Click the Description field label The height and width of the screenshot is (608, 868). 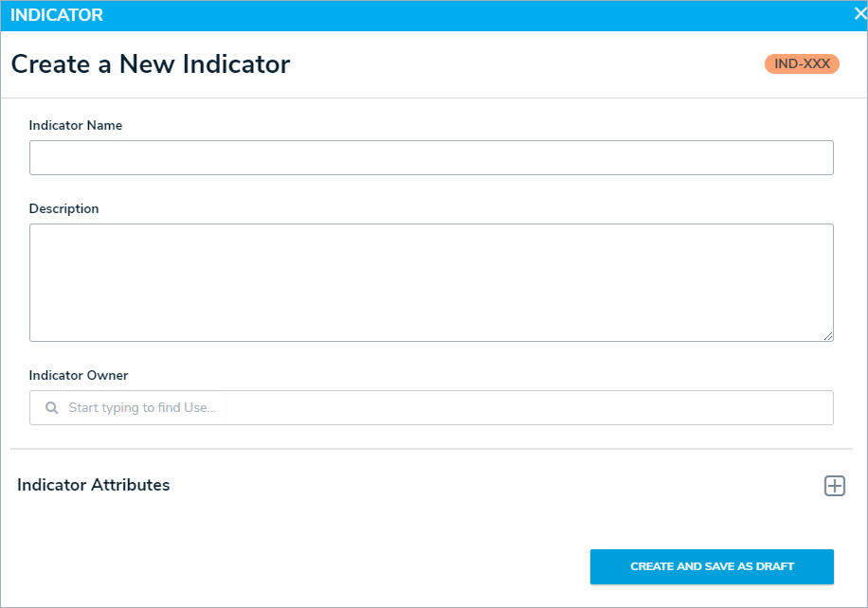[63, 208]
